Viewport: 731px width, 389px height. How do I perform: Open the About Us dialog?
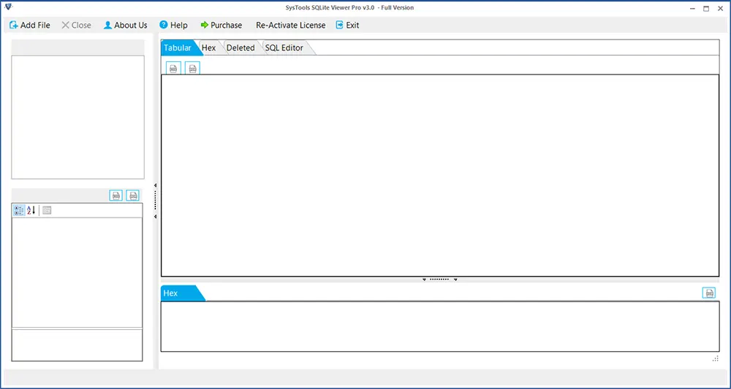tap(126, 25)
